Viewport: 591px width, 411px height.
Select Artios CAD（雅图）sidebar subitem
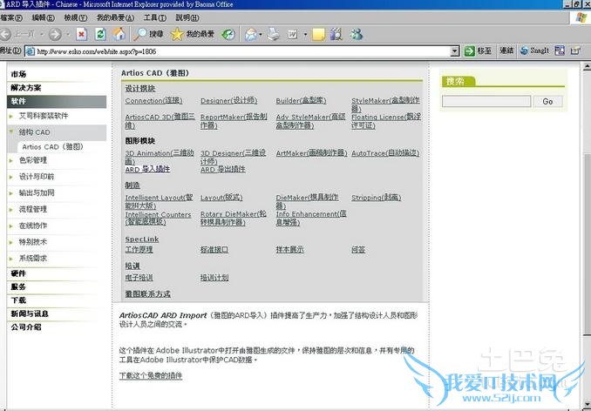click(x=53, y=147)
